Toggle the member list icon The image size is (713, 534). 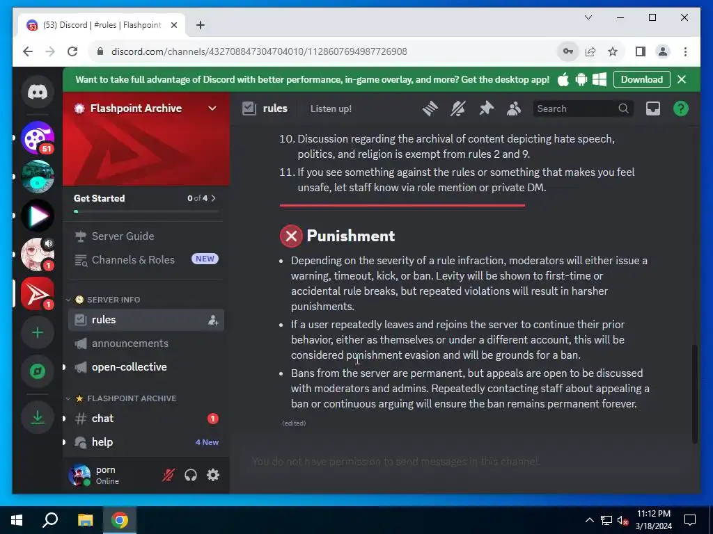[514, 108]
